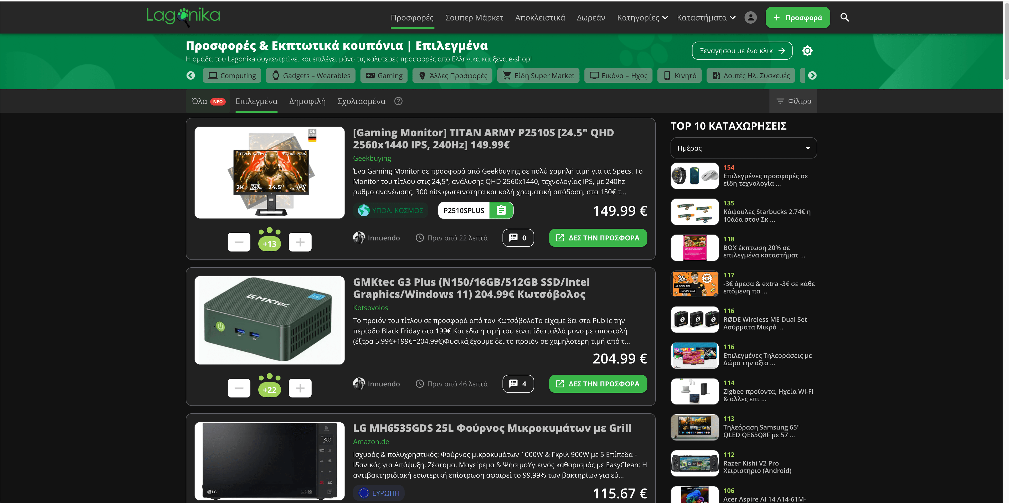Open comments on GMKtec G3 Plus deal
The height and width of the screenshot is (503, 1009).
tap(518, 384)
